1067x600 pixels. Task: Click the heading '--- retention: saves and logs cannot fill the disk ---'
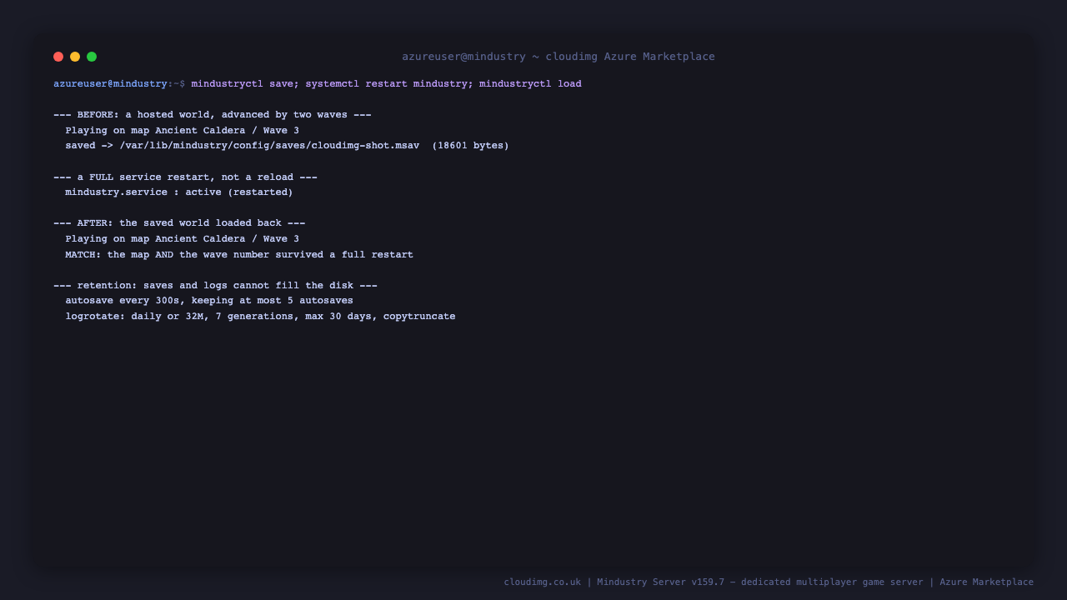coord(215,286)
